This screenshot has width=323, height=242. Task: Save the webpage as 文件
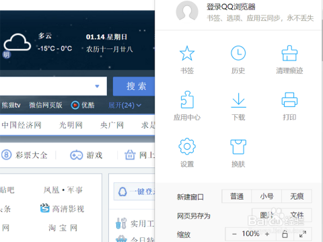pyautogui.click(x=297, y=215)
